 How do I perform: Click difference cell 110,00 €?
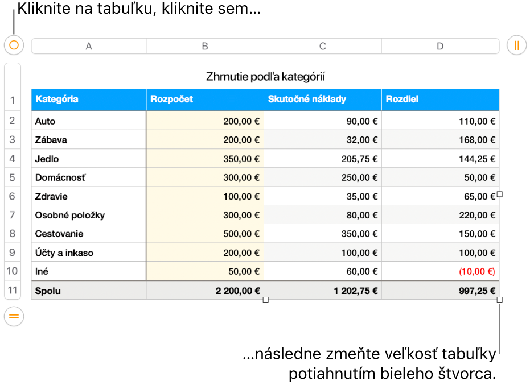pos(441,121)
